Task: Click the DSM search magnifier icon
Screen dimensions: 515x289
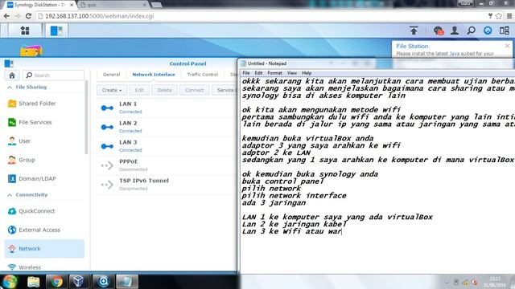Action: pos(471,31)
